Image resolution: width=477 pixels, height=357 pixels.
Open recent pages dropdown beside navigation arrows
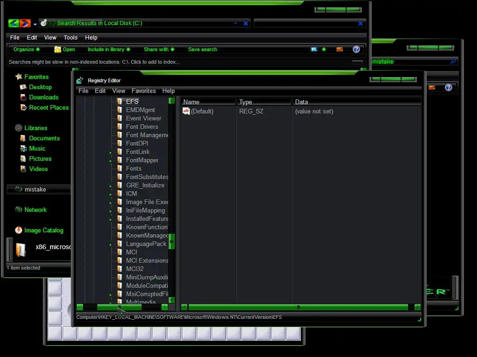click(35, 24)
